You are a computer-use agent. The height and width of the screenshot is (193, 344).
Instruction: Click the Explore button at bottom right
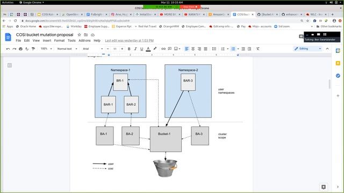(324, 187)
